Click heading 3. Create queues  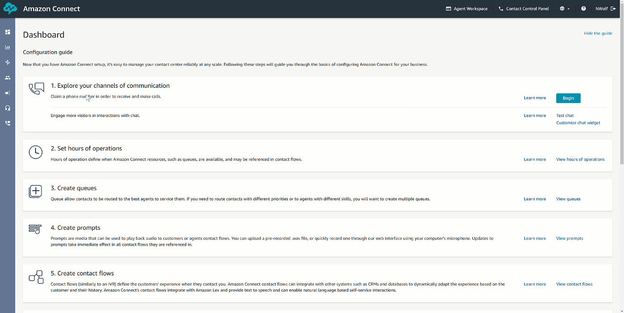pos(74,188)
